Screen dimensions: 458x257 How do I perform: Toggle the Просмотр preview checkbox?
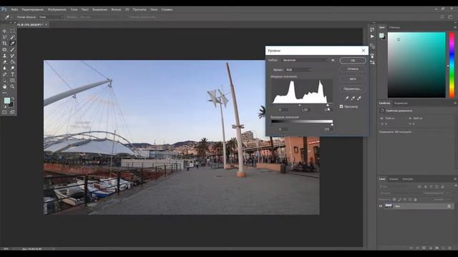click(x=341, y=106)
